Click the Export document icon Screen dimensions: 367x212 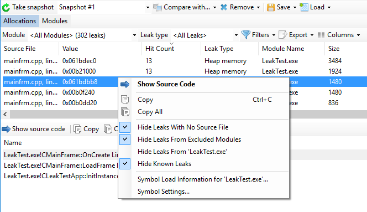point(283,35)
